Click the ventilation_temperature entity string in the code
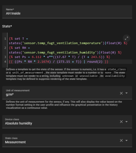136x153 pixels. (x=62, y=43)
